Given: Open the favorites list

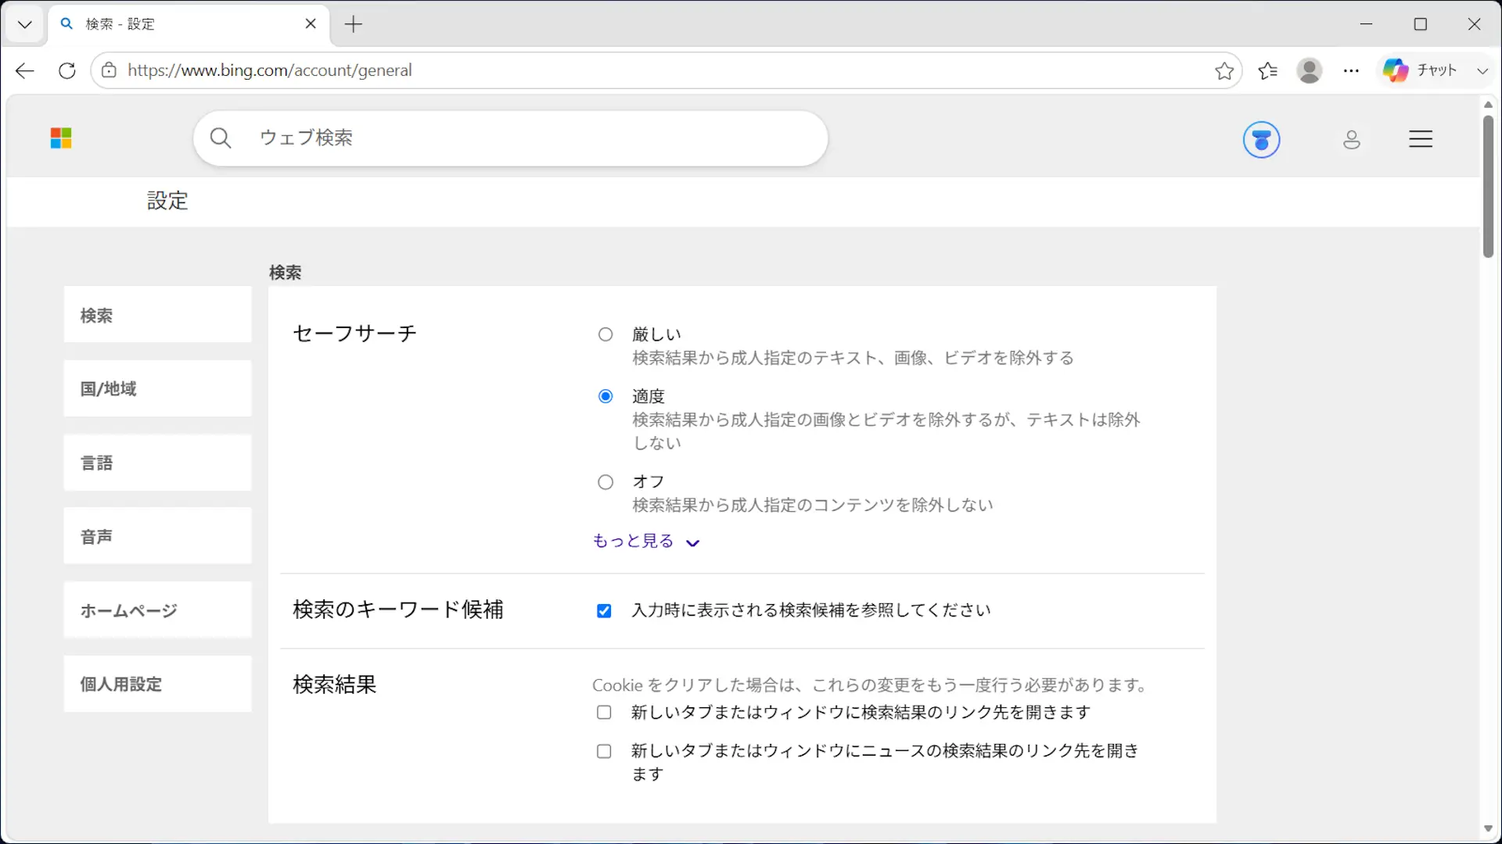Looking at the screenshot, I should tap(1268, 70).
